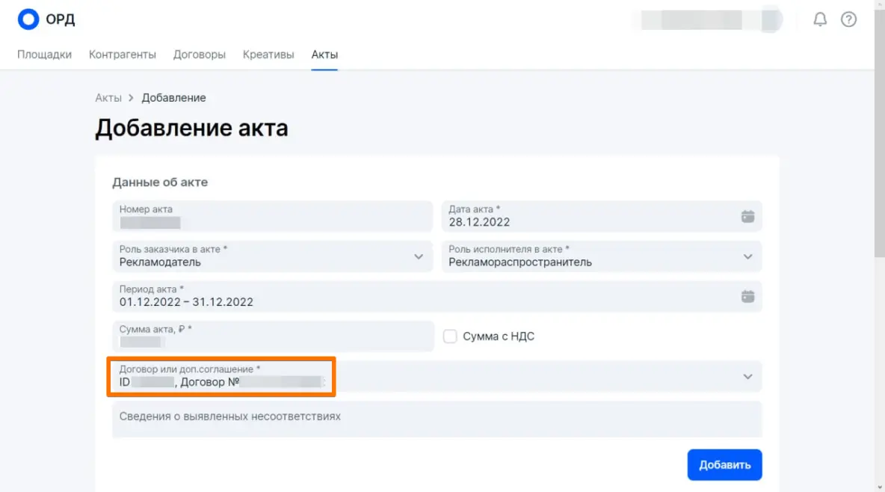The height and width of the screenshot is (492, 885).
Task: Enable the Сумма с НДС checkbox
Action: [450, 336]
